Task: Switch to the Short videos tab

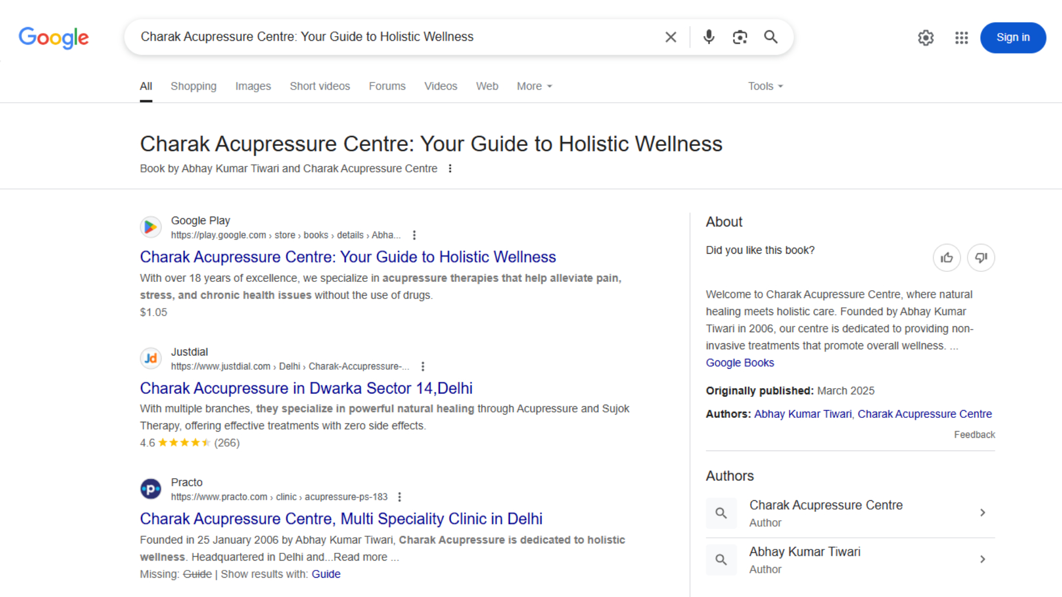Action: [x=320, y=86]
